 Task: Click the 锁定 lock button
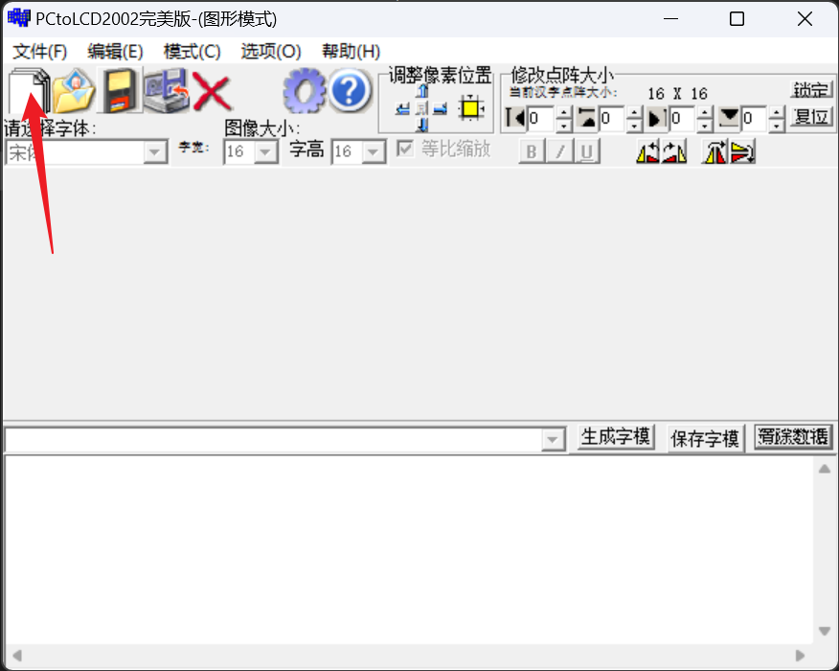pyautogui.click(x=811, y=89)
